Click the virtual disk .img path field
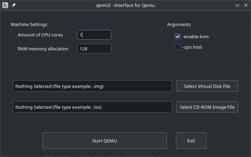The image size is (251, 157). (x=92, y=86)
